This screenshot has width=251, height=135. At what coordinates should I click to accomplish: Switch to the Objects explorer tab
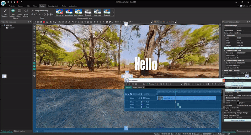click(x=19, y=131)
